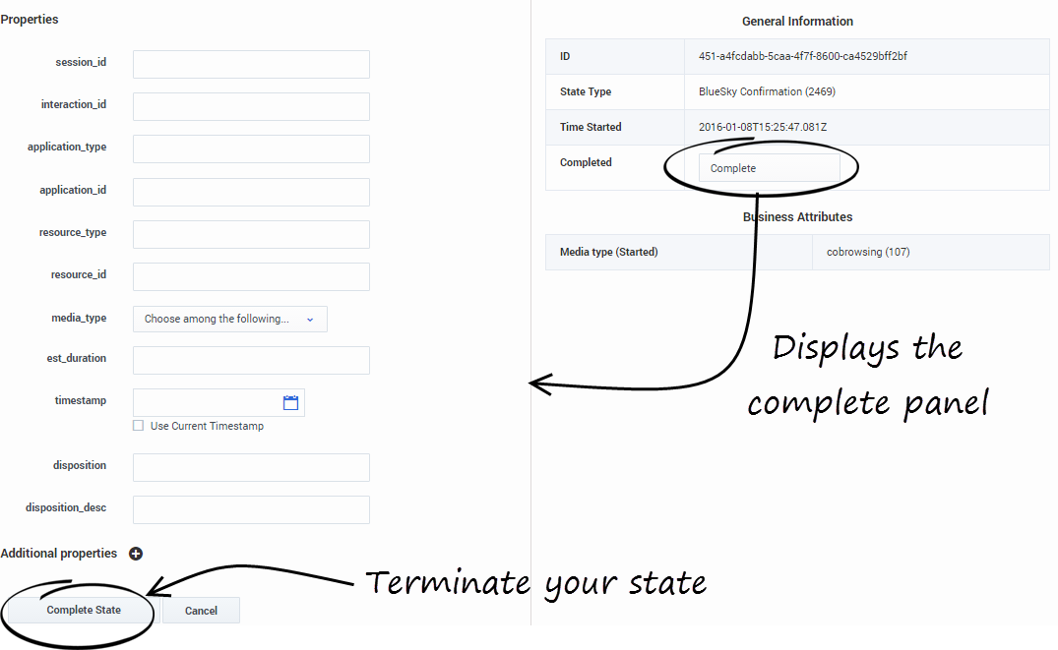Enable Use Current Timestamp checkbox

click(139, 426)
